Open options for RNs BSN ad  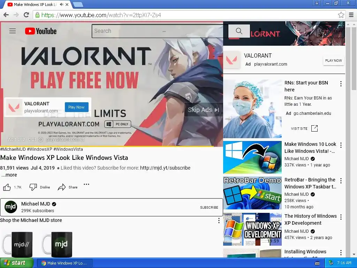tap(341, 84)
